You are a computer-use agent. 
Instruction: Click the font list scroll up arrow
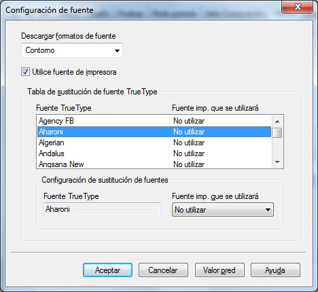[277, 122]
